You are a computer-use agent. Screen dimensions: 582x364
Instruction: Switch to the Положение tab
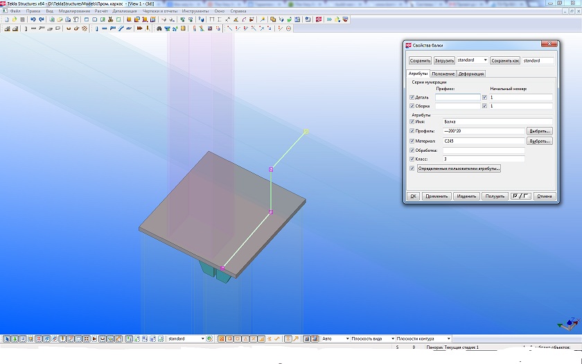point(443,73)
